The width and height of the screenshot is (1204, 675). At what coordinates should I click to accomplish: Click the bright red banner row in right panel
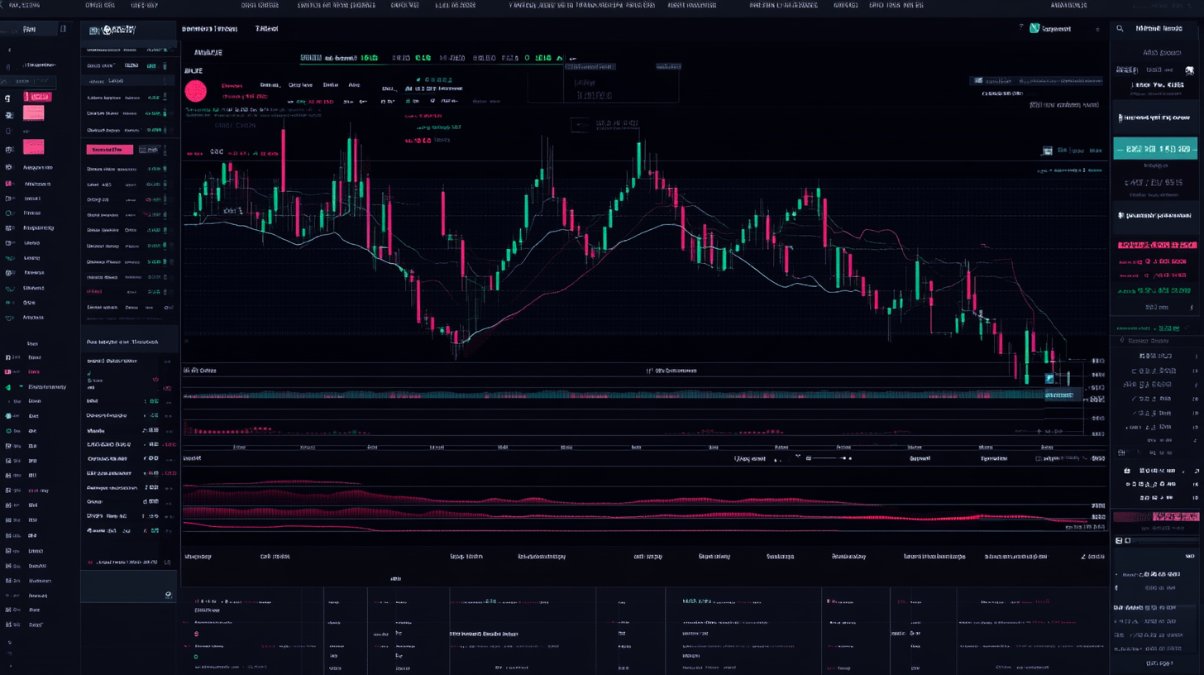point(1157,246)
